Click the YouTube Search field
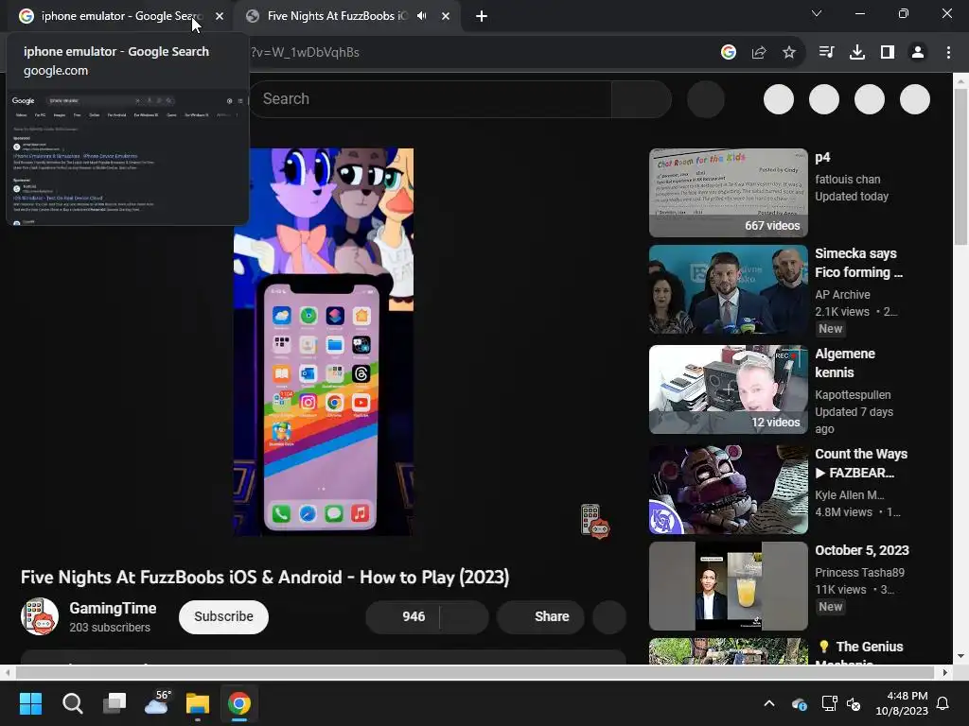Viewport: 969px width, 726px height. 431,98
